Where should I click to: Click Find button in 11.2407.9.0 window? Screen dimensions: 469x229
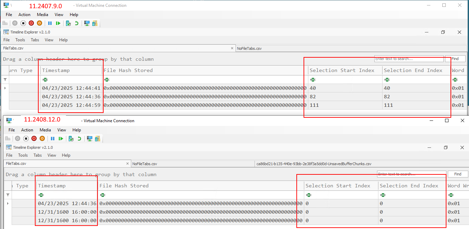click(x=455, y=59)
